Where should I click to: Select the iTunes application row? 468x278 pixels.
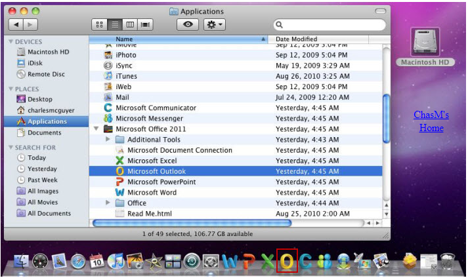pos(236,76)
